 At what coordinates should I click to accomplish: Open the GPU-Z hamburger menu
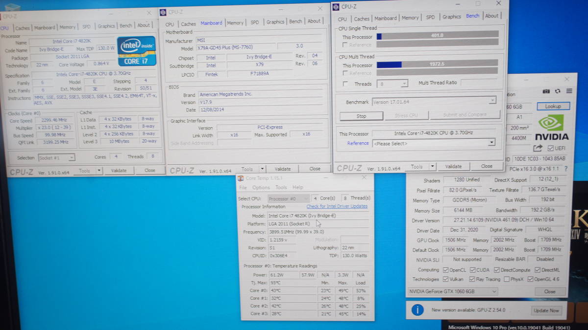pyautogui.click(x=569, y=91)
